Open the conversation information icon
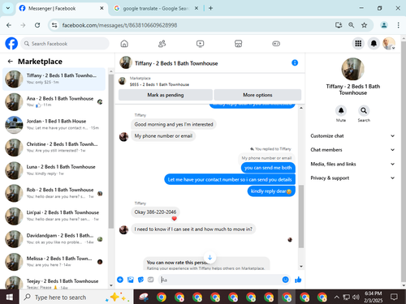This screenshot has width=406, height=304. pos(295,63)
